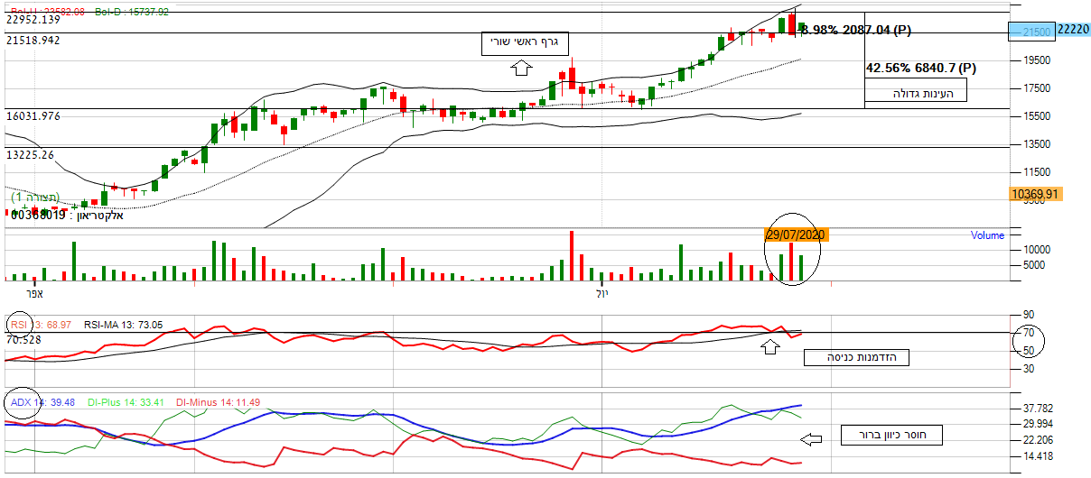Click the 16031.976 horizontal line label
This screenshot has height=478, width=1091.
[33, 115]
